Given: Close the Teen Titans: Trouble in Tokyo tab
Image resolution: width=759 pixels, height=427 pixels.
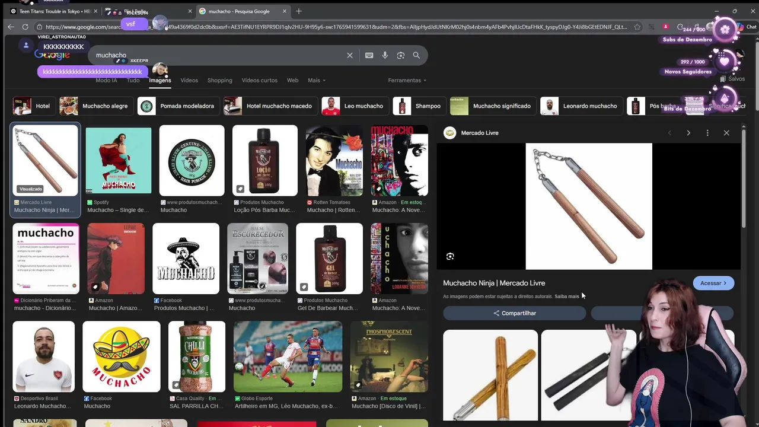Looking at the screenshot, I should point(95,11).
